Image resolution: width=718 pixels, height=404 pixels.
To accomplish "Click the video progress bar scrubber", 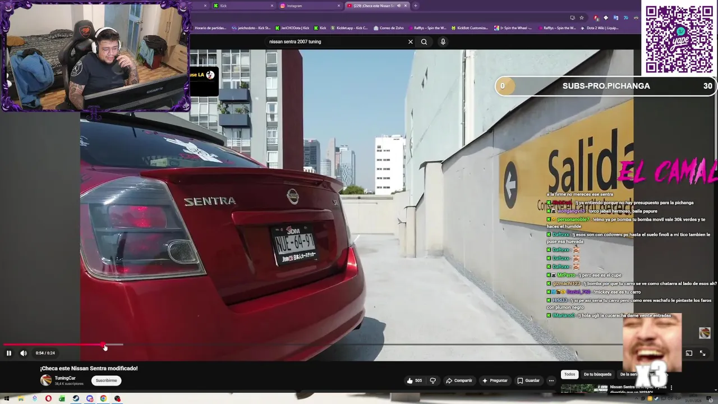I will point(104,345).
